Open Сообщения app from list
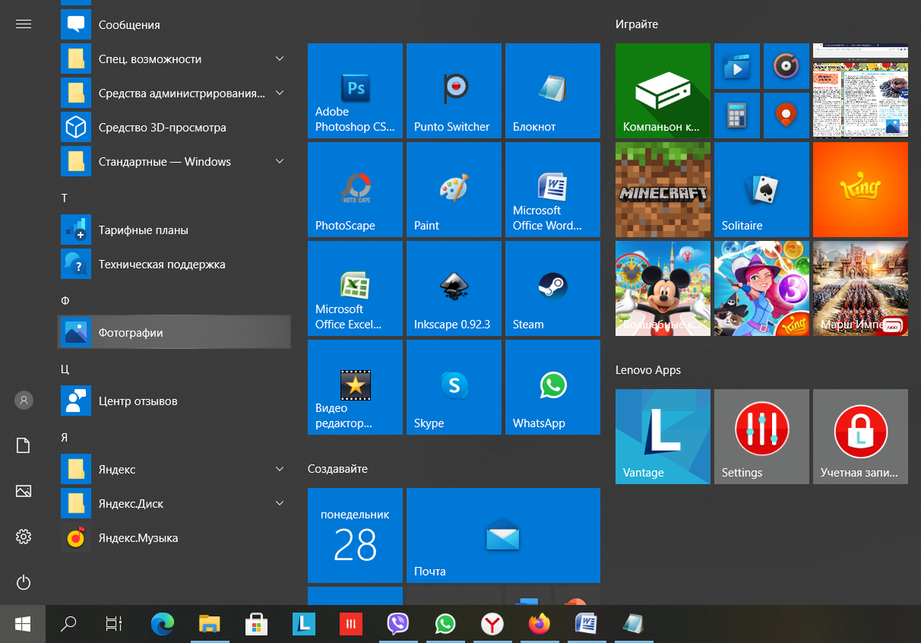The width and height of the screenshot is (921, 643). [x=175, y=25]
